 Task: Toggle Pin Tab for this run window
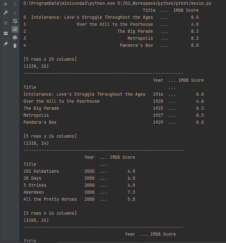pyautogui.click(x=6, y=44)
